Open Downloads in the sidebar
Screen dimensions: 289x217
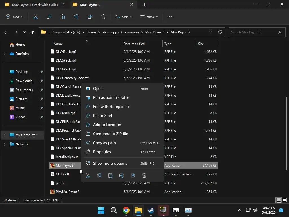[24, 81]
